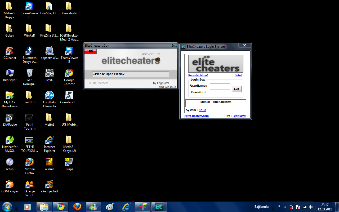Select the My DAP Downloads icon

(10, 100)
